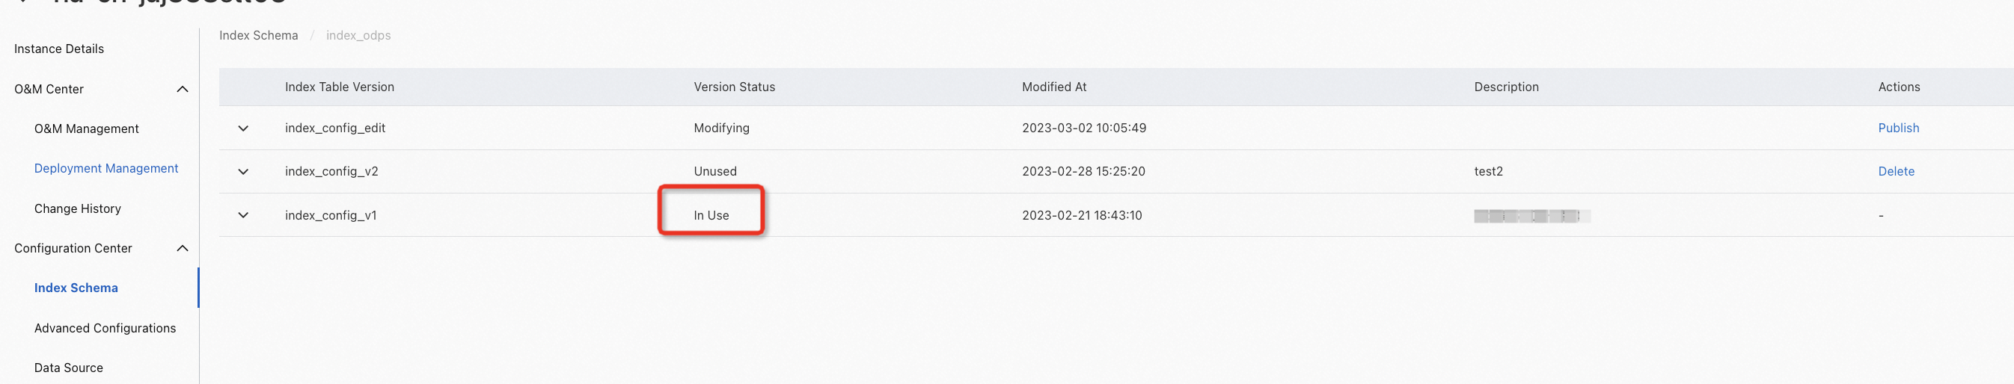
Task: Click the Modified At column header
Action: point(1053,87)
